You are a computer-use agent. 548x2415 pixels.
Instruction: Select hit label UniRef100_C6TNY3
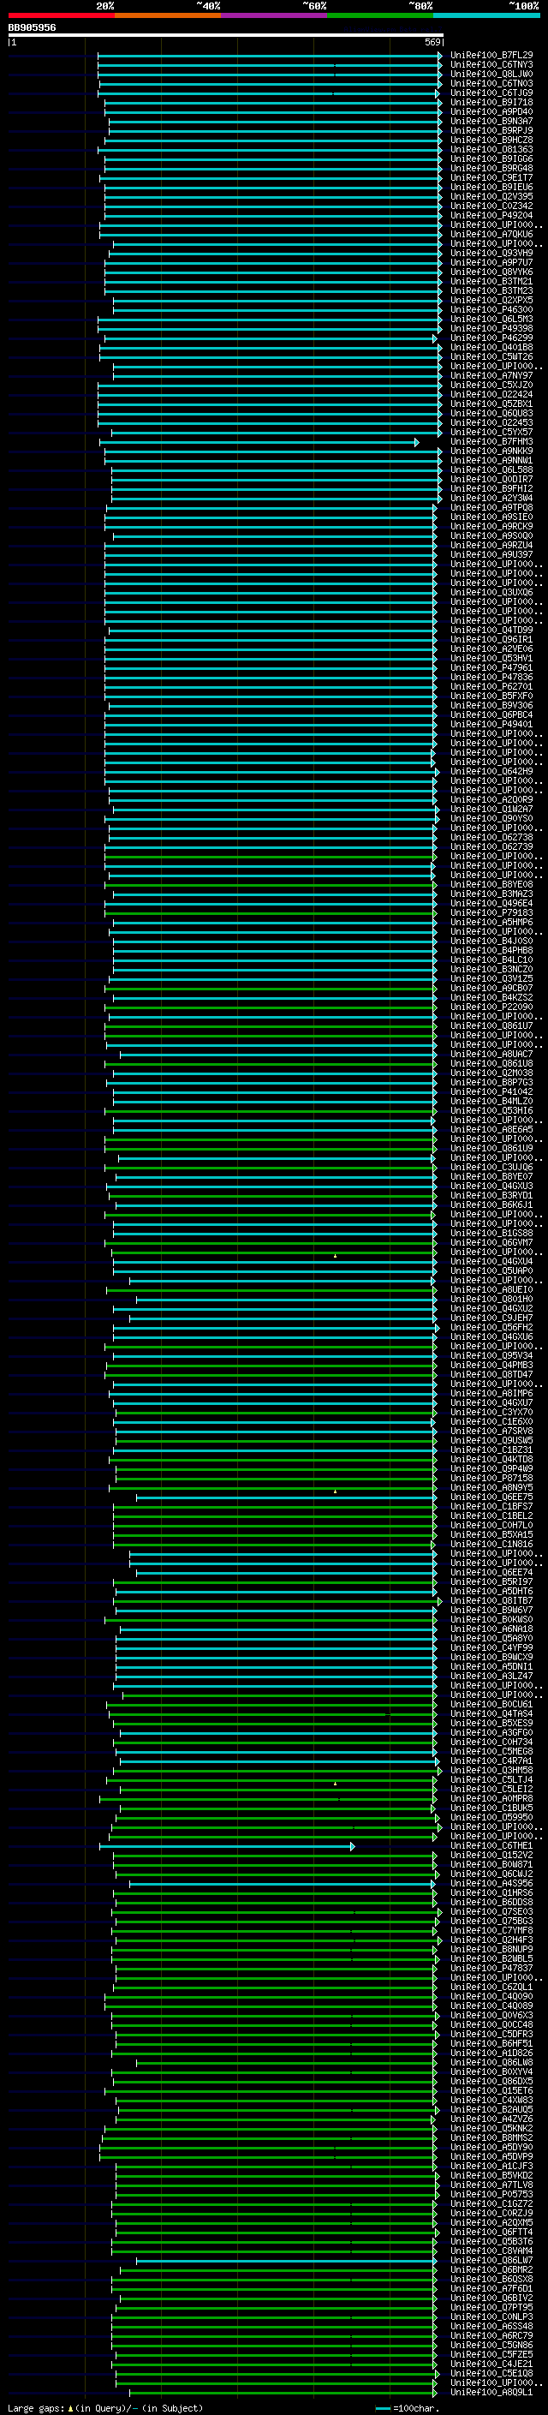(x=491, y=65)
